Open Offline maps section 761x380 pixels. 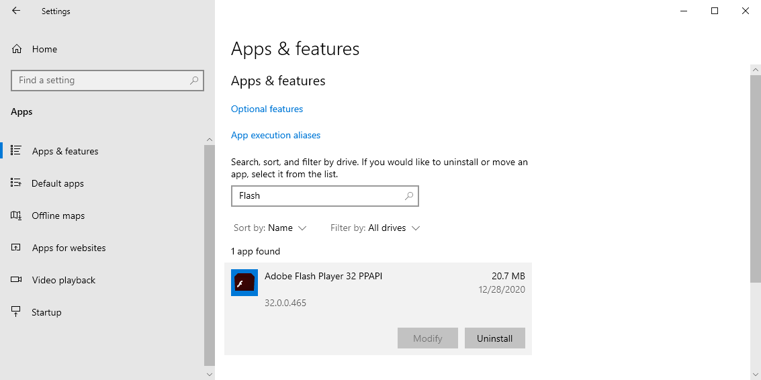pyautogui.click(x=58, y=216)
